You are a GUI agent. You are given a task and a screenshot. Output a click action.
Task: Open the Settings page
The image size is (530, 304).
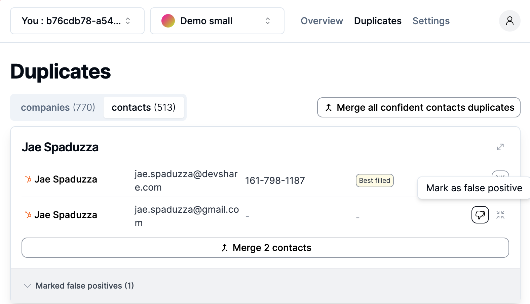point(431,21)
